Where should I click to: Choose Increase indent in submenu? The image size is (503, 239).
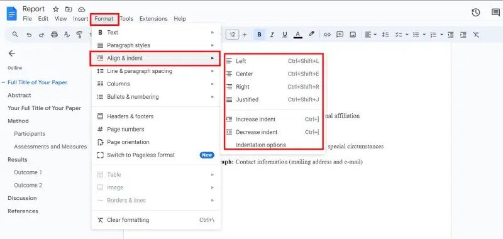[274, 119]
